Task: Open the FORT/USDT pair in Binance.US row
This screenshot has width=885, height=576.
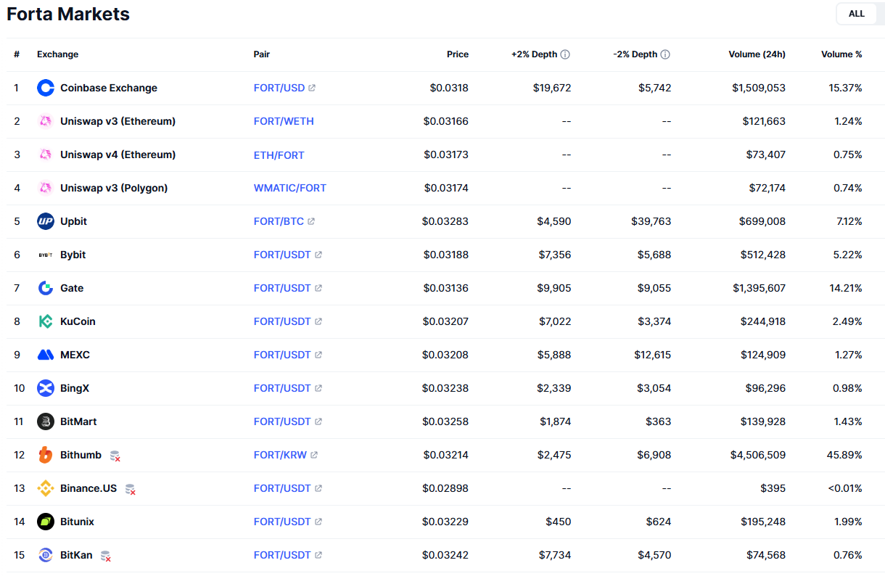Action: [x=282, y=488]
